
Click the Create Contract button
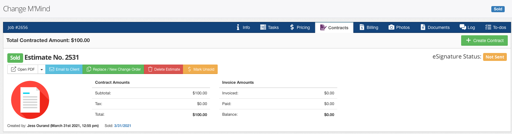coord(484,41)
